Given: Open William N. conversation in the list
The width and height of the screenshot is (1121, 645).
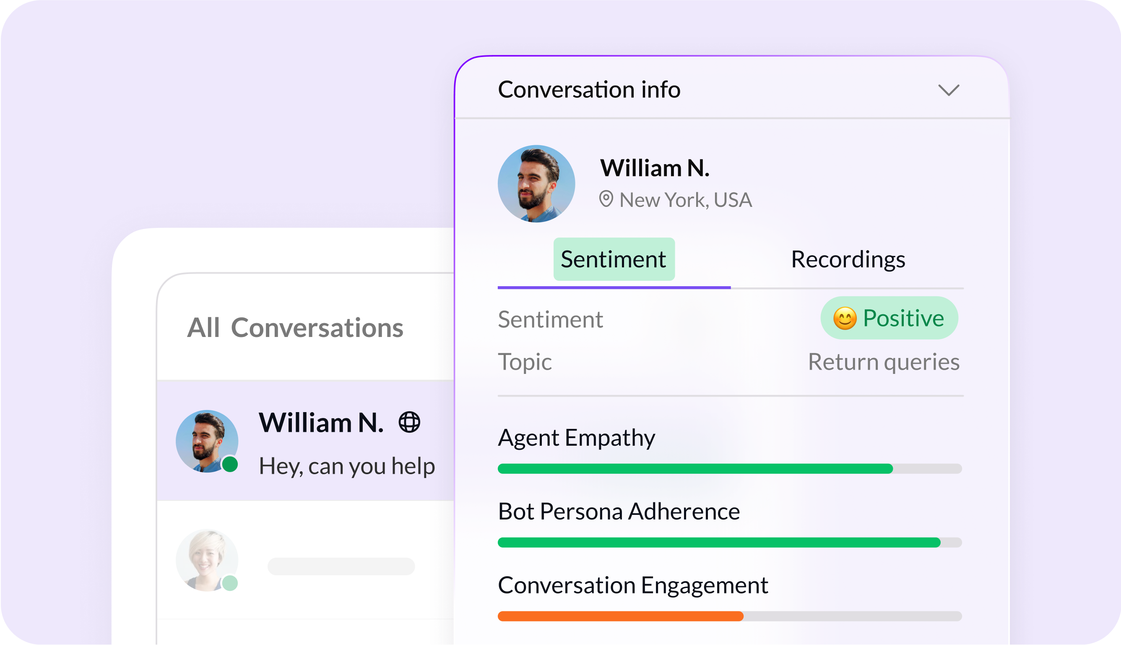Looking at the screenshot, I should pos(305,440).
